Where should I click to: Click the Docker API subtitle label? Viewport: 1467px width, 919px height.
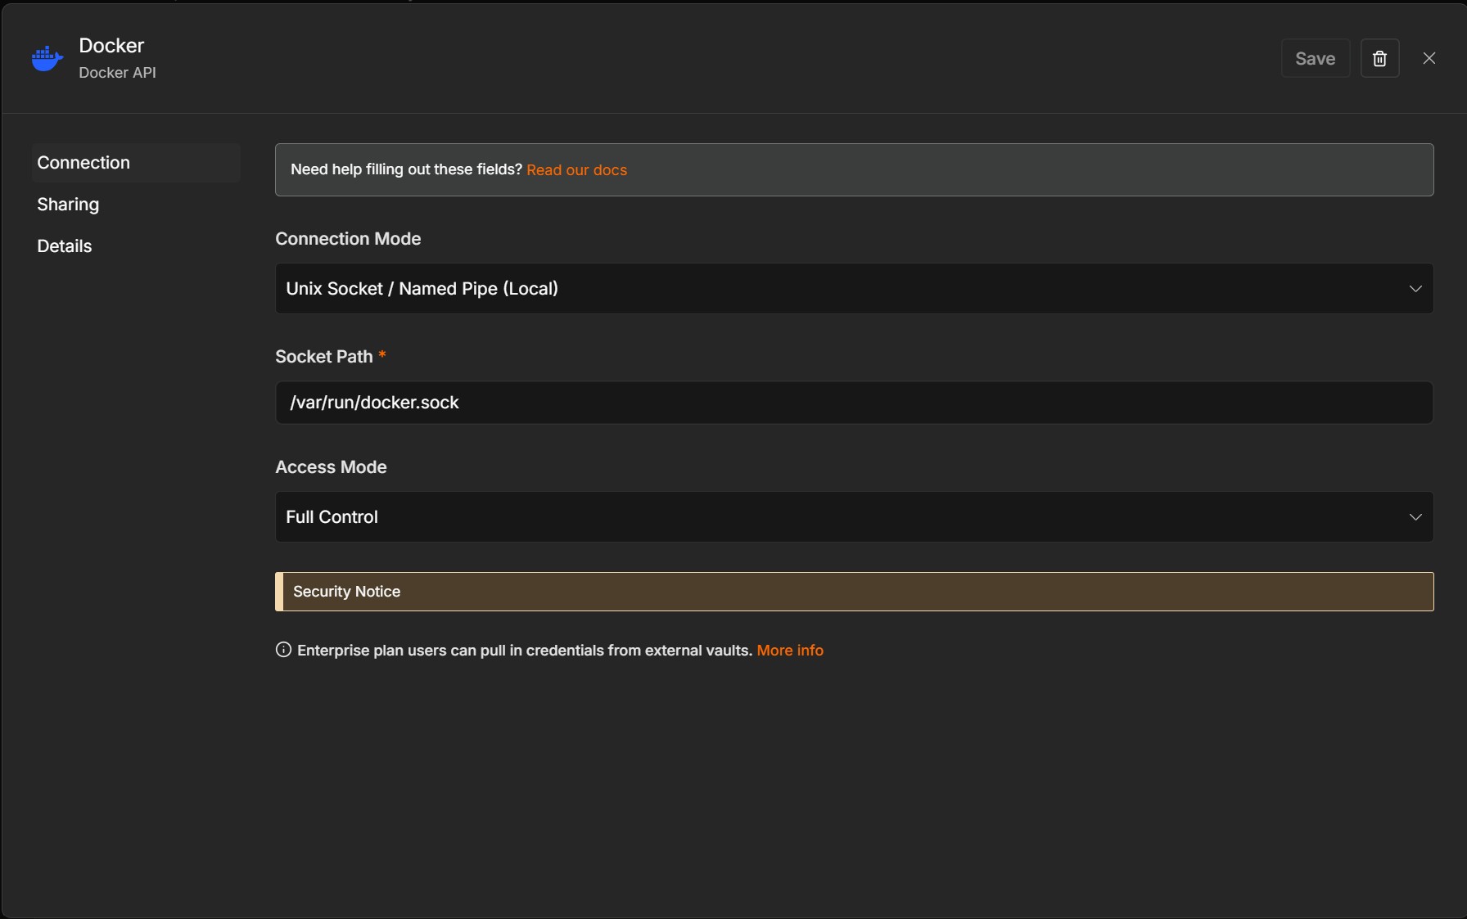(x=117, y=72)
